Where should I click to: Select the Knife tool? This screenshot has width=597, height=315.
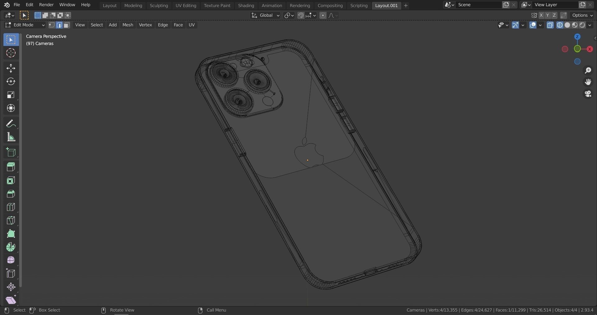click(11, 220)
